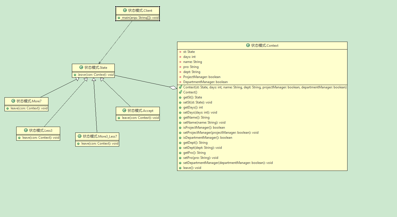397x217 pixels.
Task: Click the field icon beside DepartmentManager: boolean
Action: (x=180, y=82)
